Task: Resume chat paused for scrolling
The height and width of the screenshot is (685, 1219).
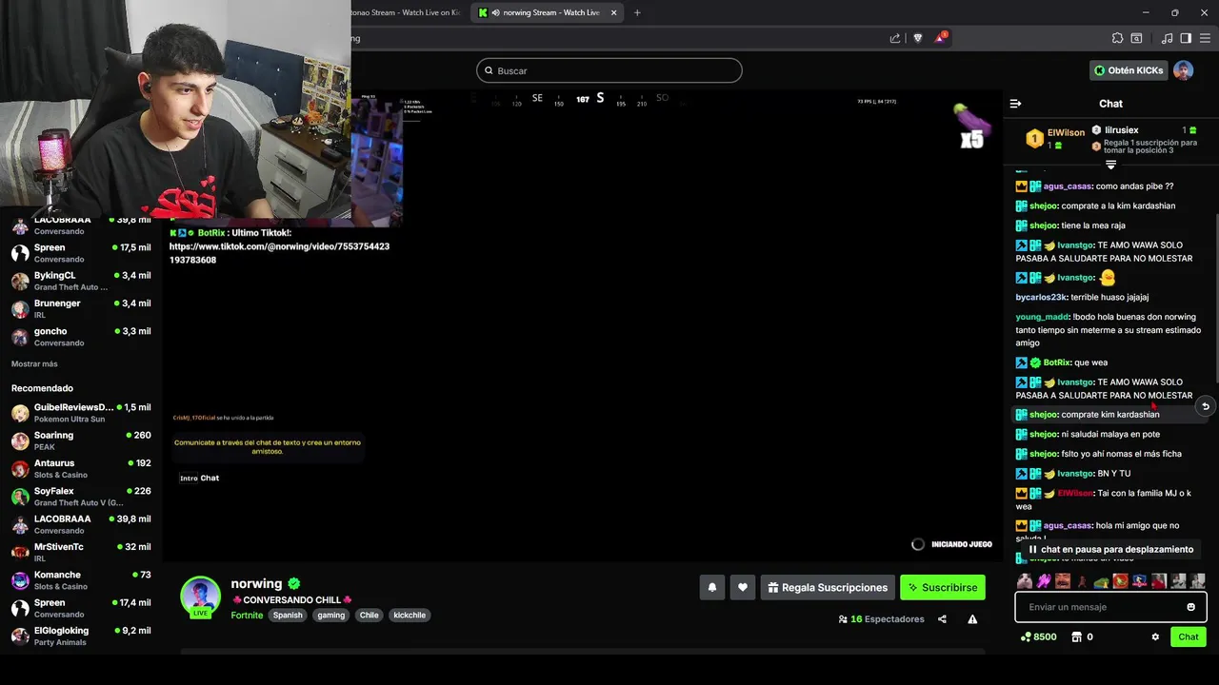Action: (1110, 549)
